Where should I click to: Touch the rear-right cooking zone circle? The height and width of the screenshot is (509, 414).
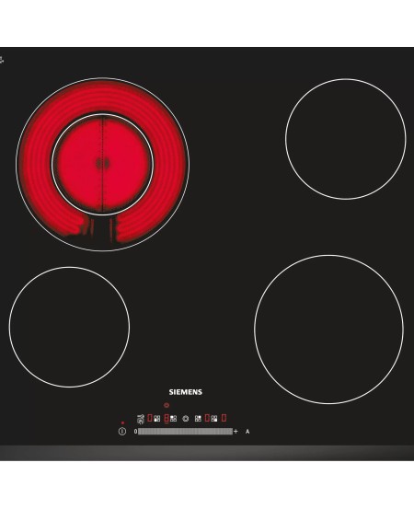tap(346, 139)
